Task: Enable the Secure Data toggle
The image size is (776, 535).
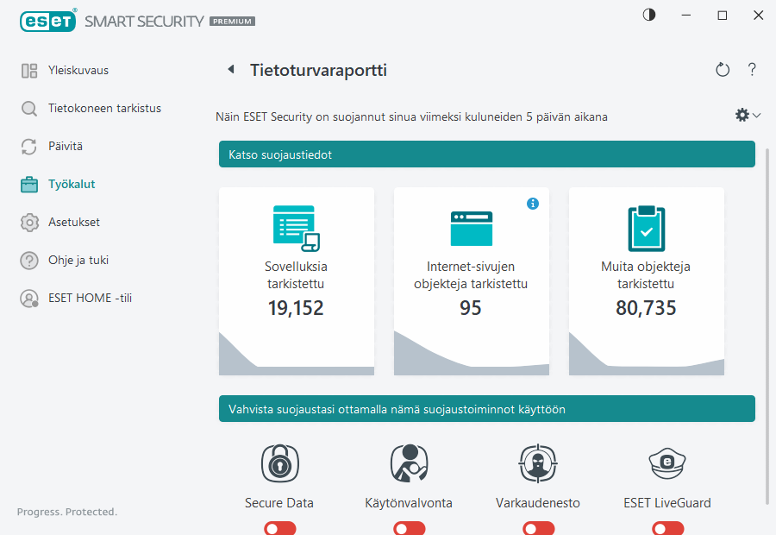Action: 279,527
